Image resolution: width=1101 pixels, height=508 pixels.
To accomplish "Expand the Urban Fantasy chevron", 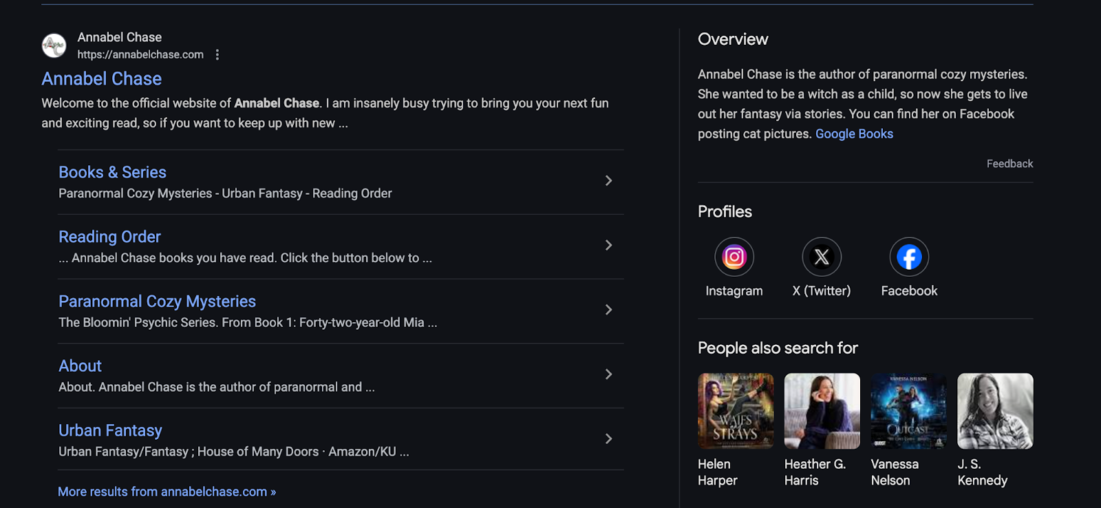I will click(608, 438).
